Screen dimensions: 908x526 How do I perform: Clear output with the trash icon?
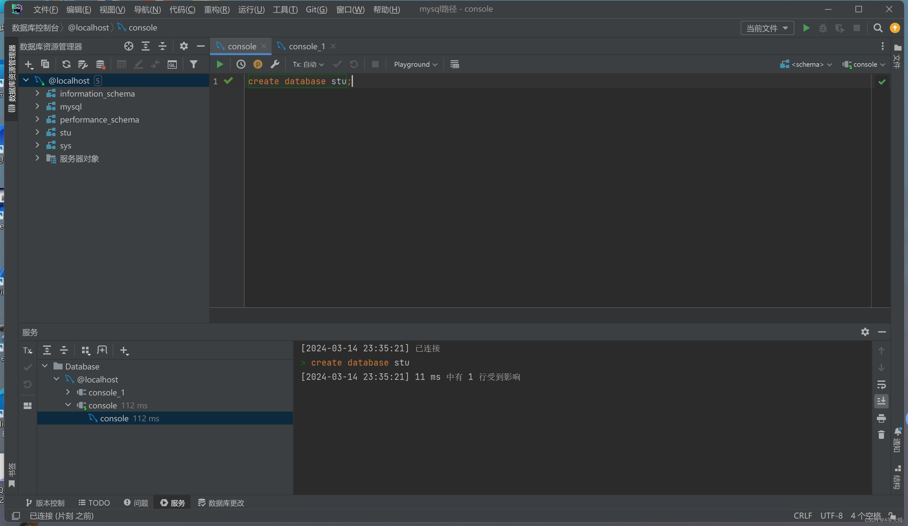[x=881, y=435]
